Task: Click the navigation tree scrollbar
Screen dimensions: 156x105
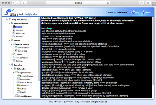Action: [39, 49]
